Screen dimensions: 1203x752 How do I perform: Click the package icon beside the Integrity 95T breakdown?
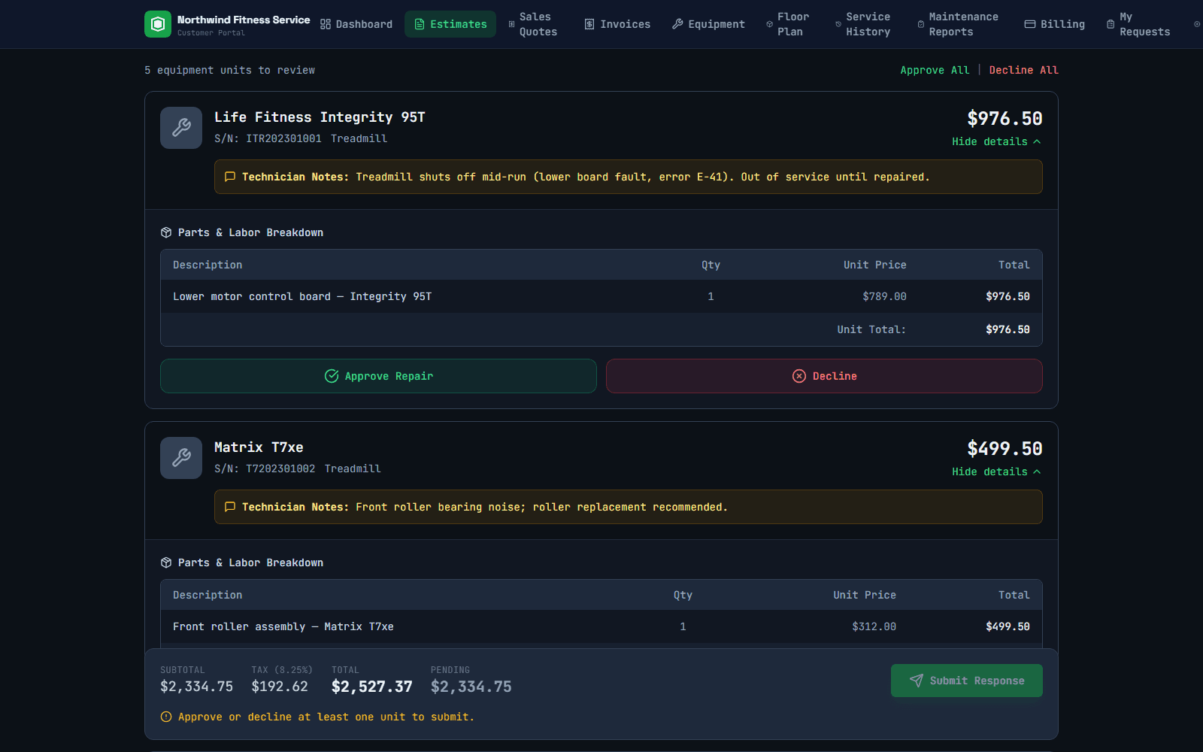click(x=166, y=232)
